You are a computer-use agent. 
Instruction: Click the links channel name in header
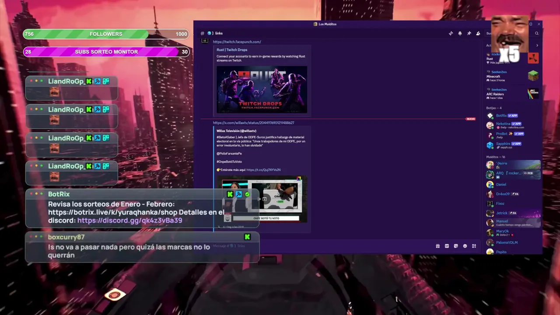[219, 33]
